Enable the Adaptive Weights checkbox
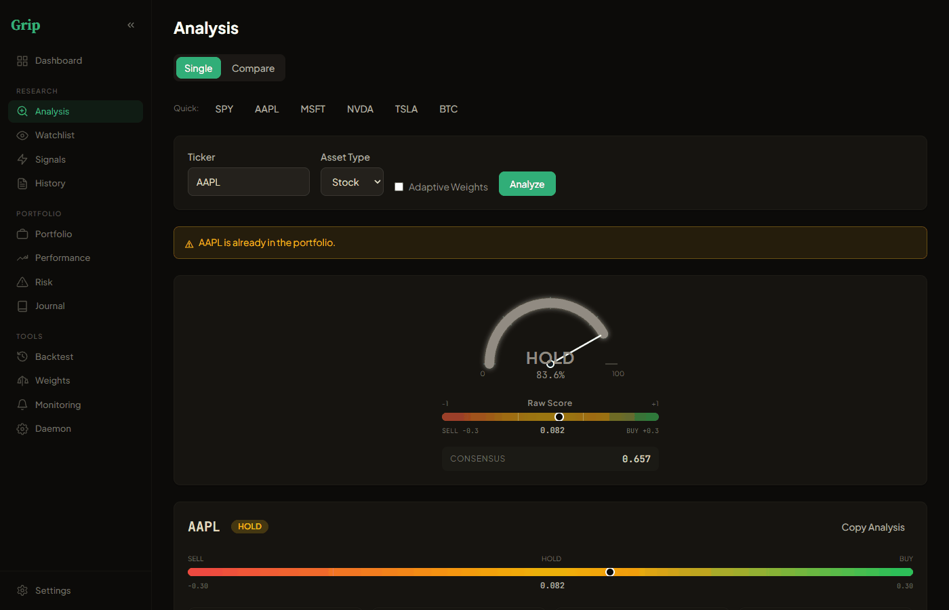 coord(399,186)
